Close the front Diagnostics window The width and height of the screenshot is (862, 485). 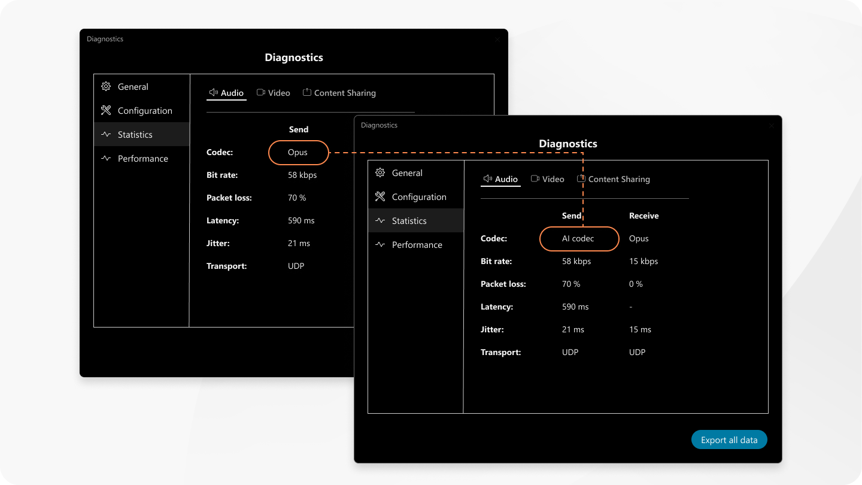click(772, 126)
